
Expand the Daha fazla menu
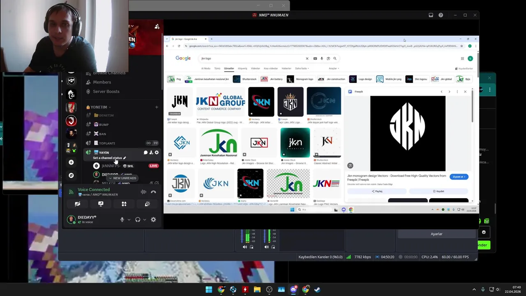[301, 68]
